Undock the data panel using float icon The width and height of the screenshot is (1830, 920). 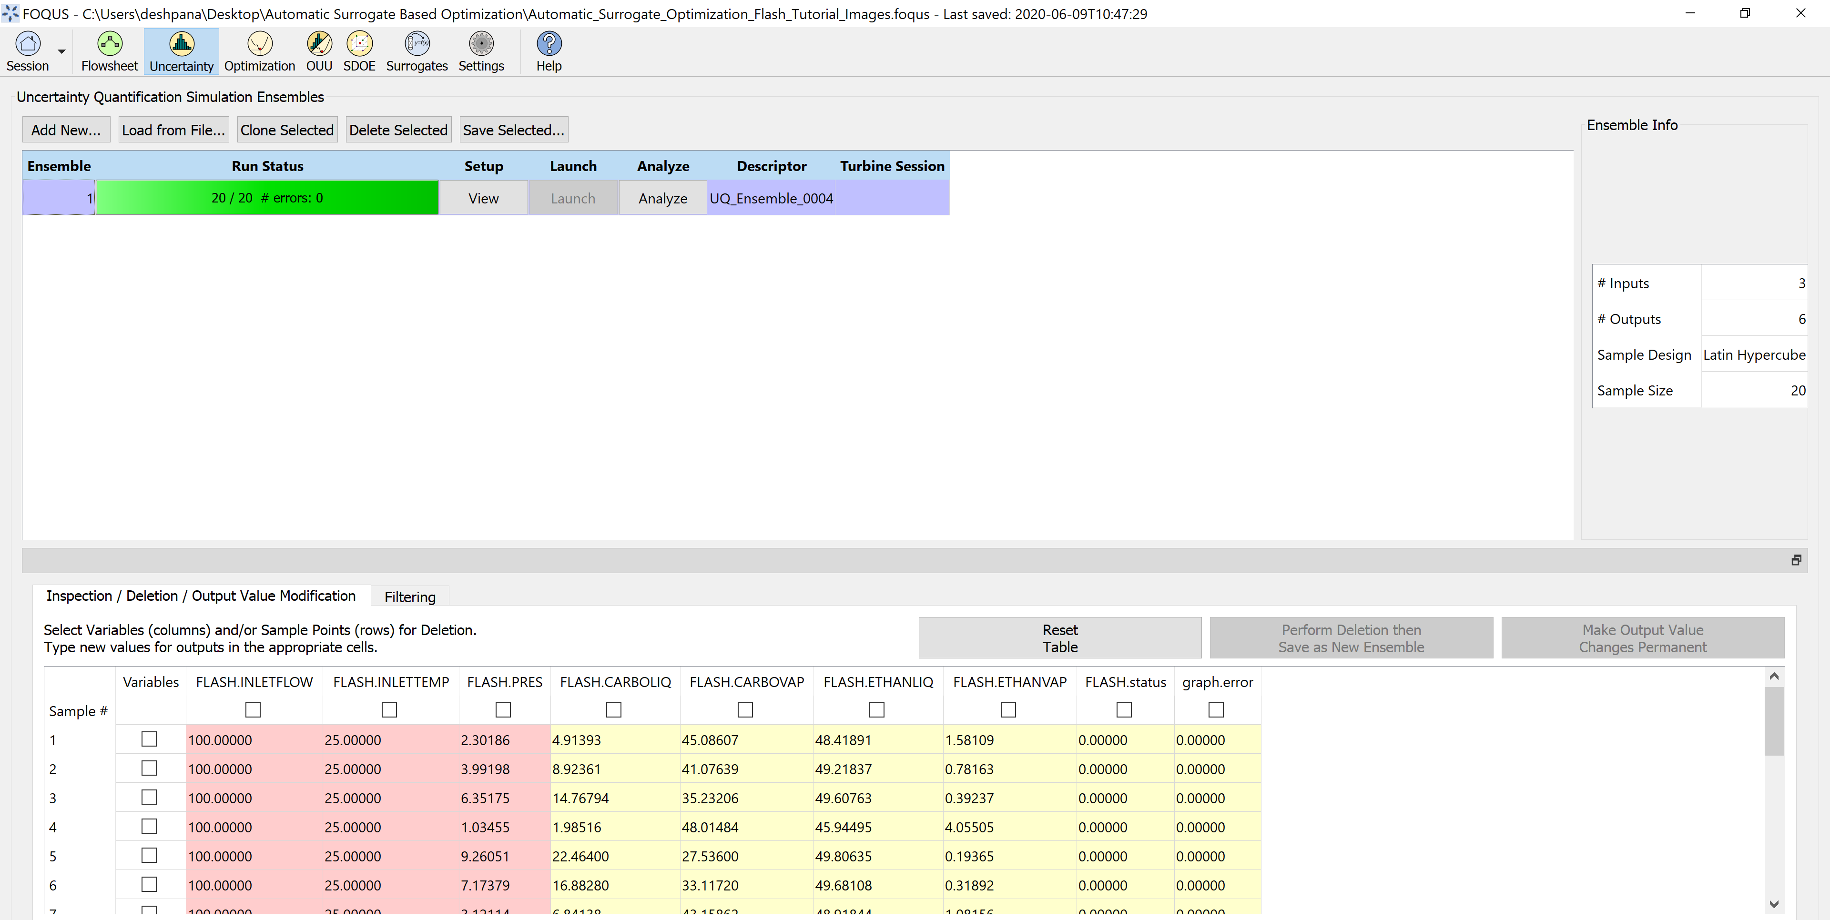(x=1796, y=560)
